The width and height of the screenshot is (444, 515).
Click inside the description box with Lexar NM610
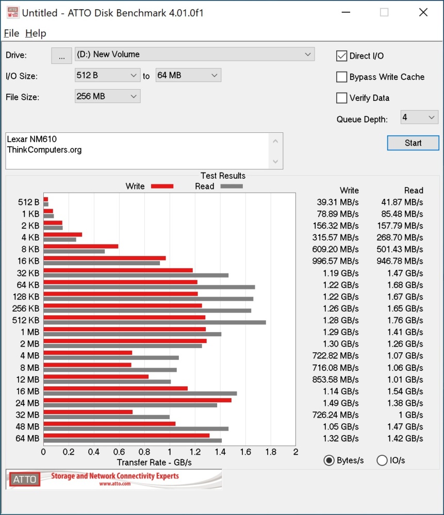point(137,151)
